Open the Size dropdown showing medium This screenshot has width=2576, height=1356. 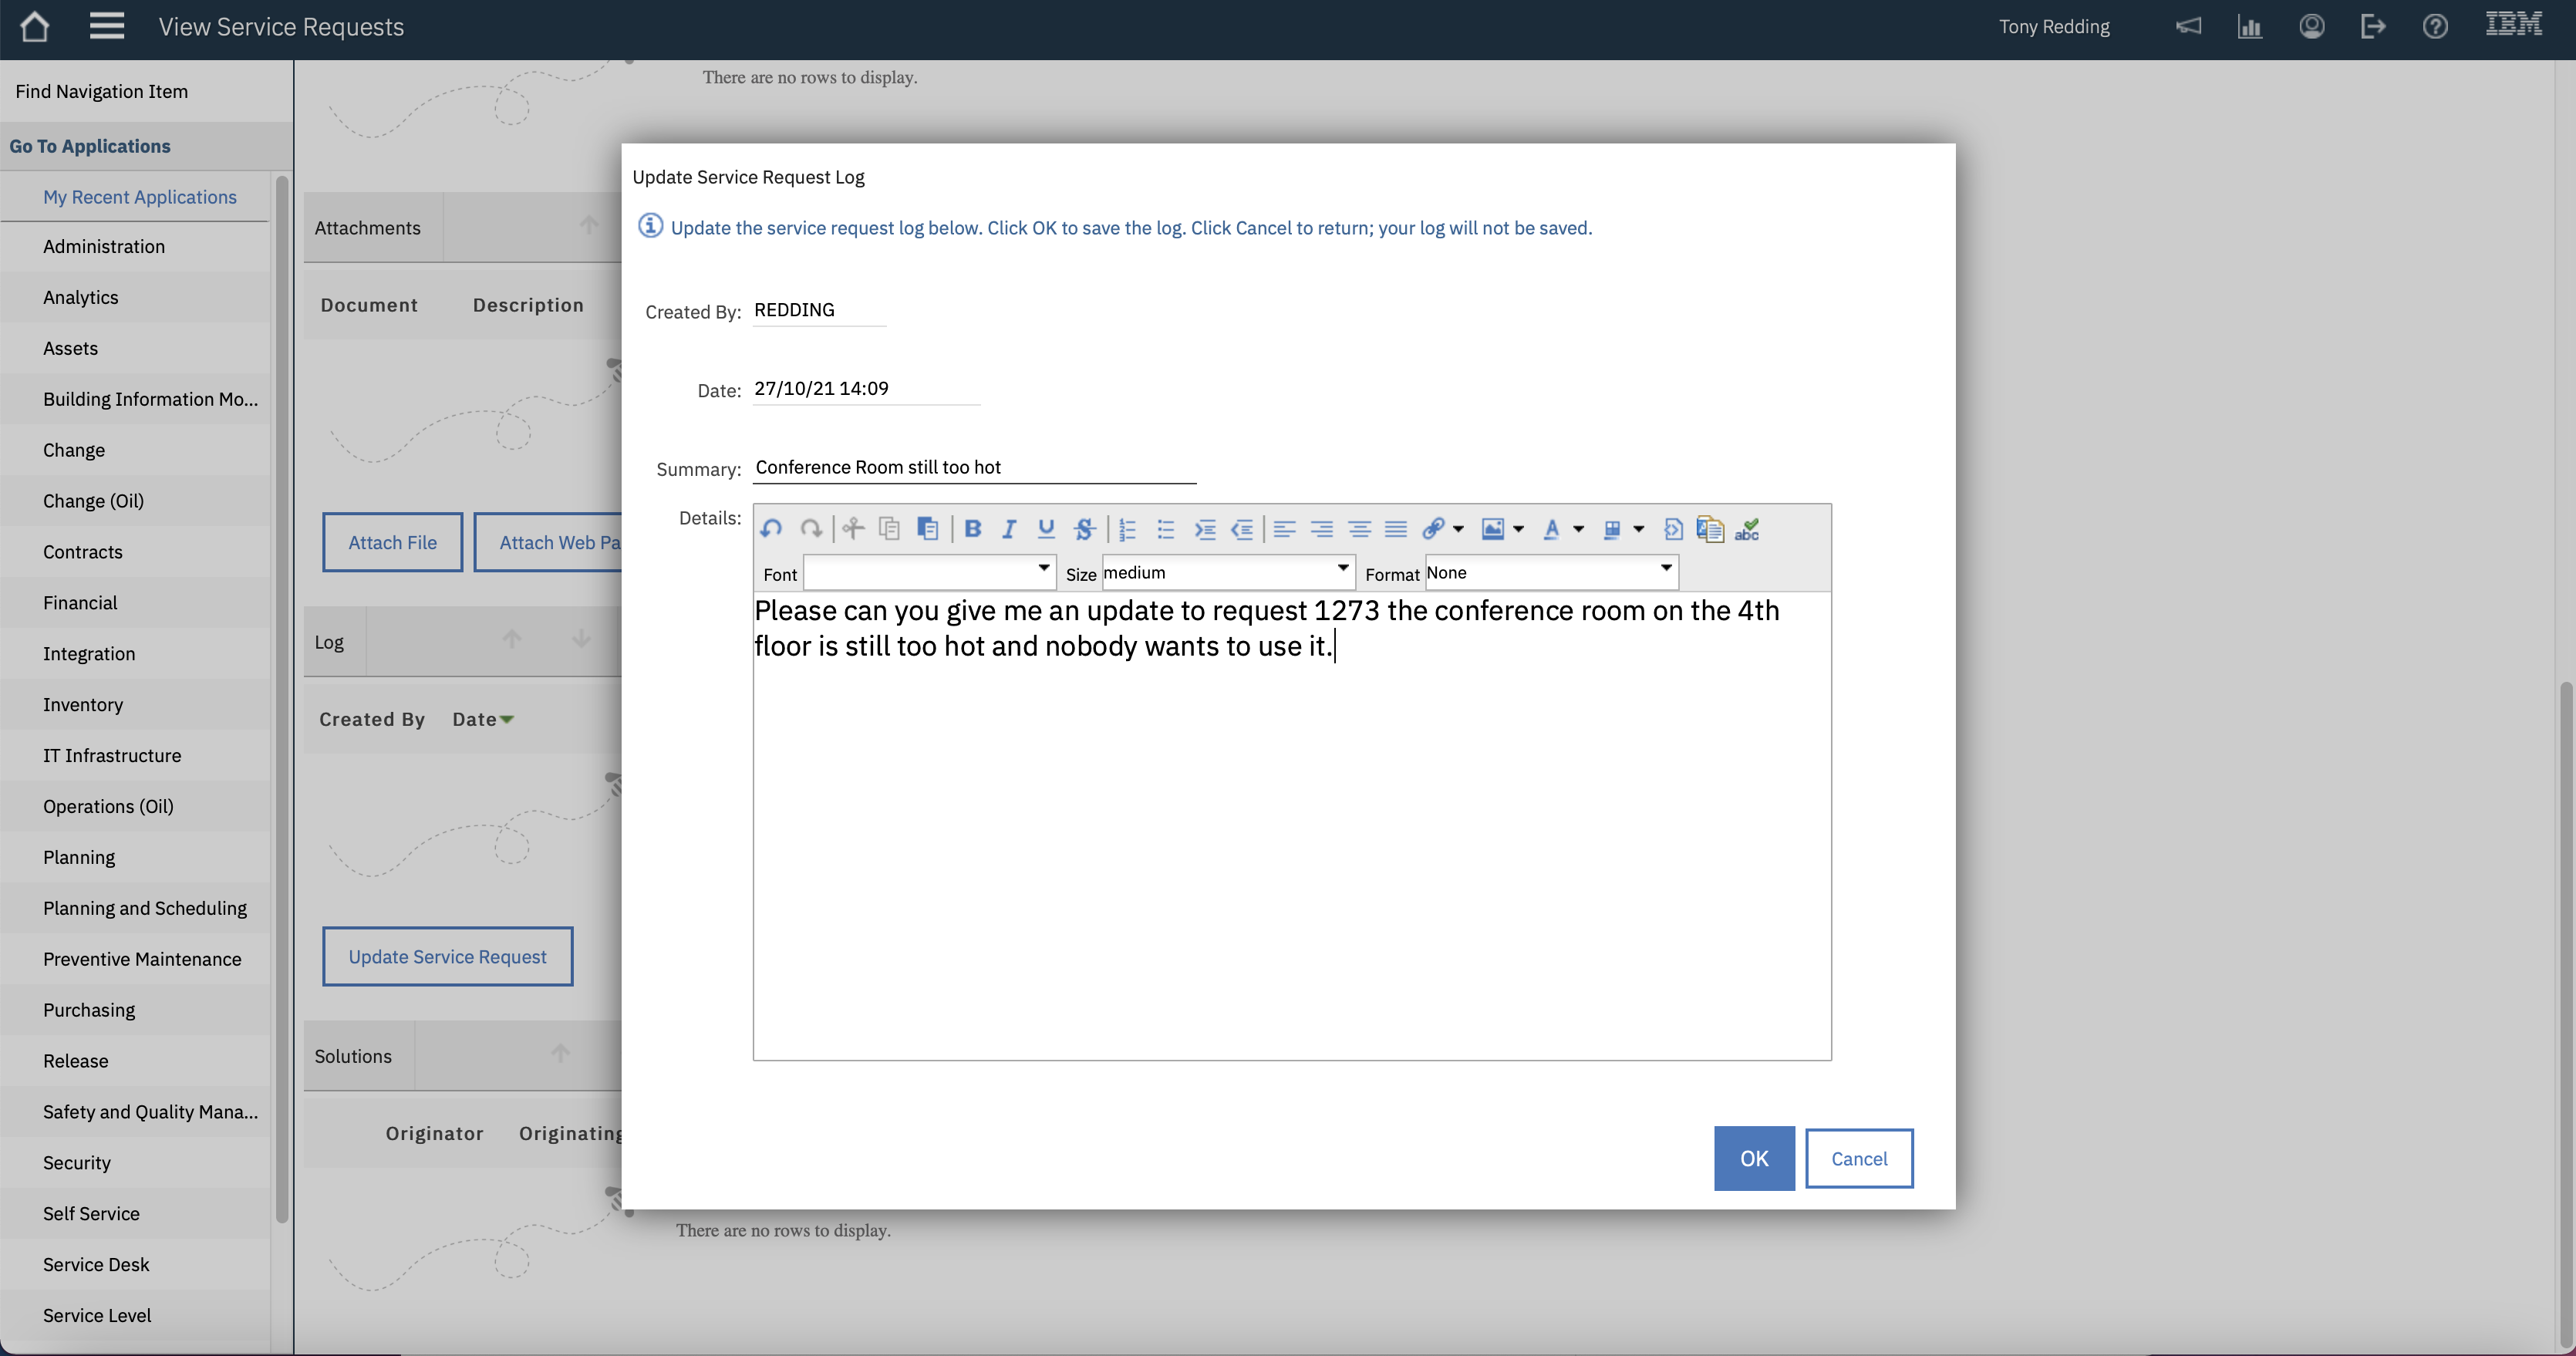coord(1341,572)
